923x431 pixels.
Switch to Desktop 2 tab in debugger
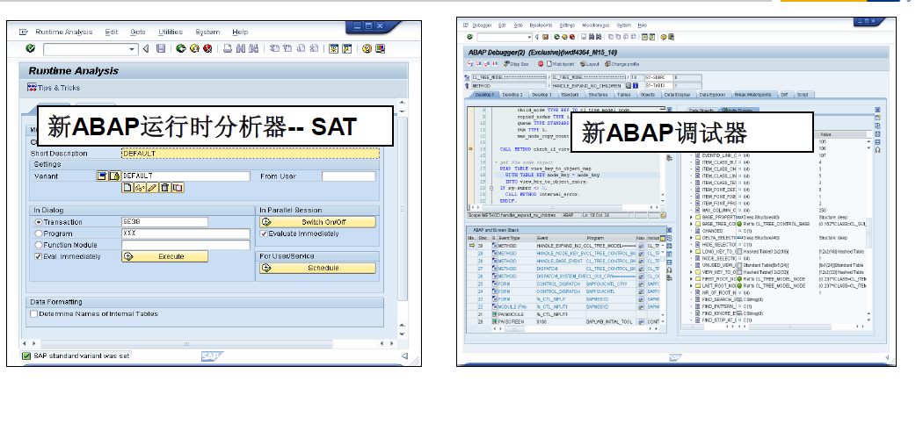512,95
